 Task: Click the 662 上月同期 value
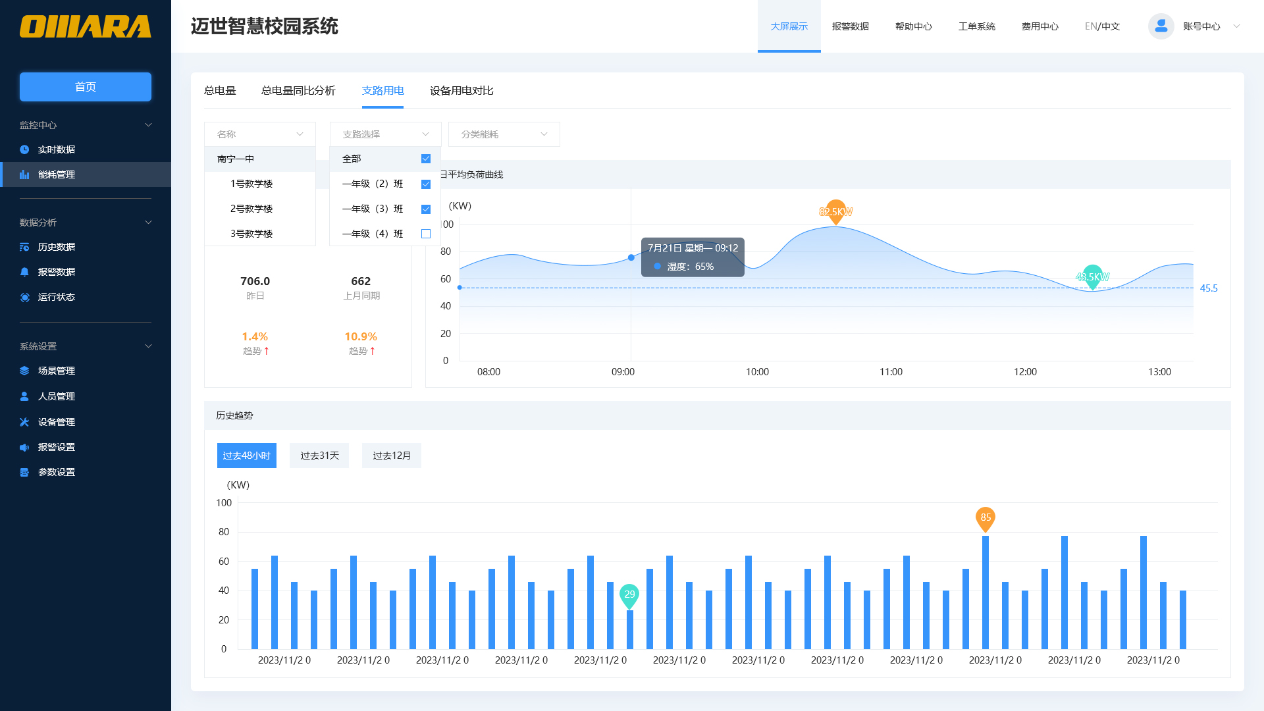pyautogui.click(x=361, y=281)
